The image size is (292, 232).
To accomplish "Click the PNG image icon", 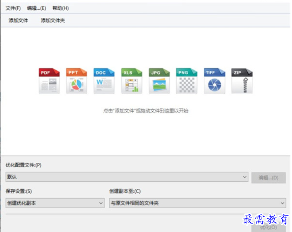I will 186,81.
